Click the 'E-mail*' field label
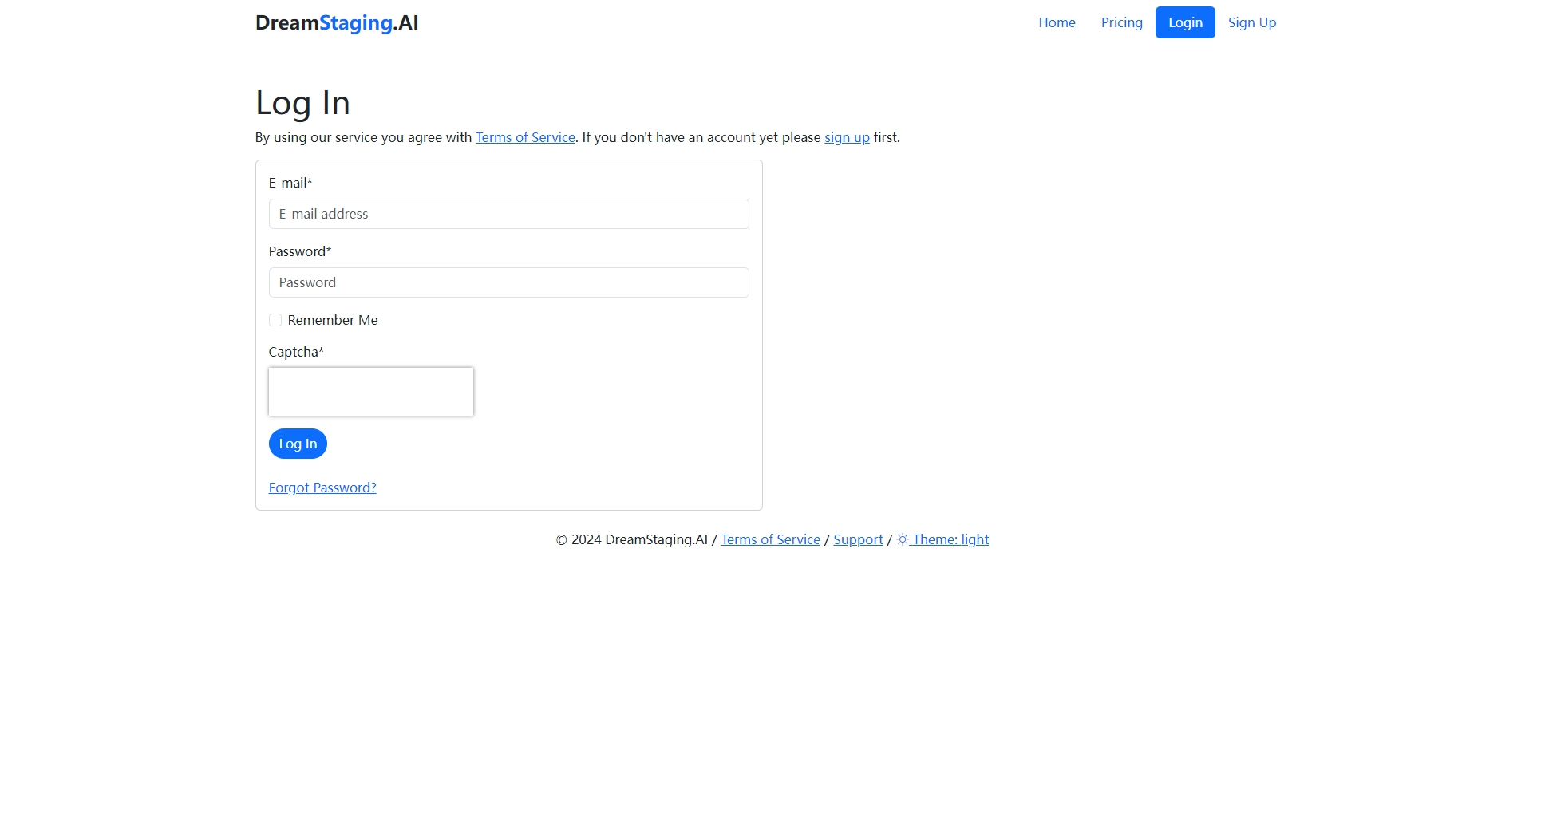This screenshot has width=1545, height=833. (290, 183)
